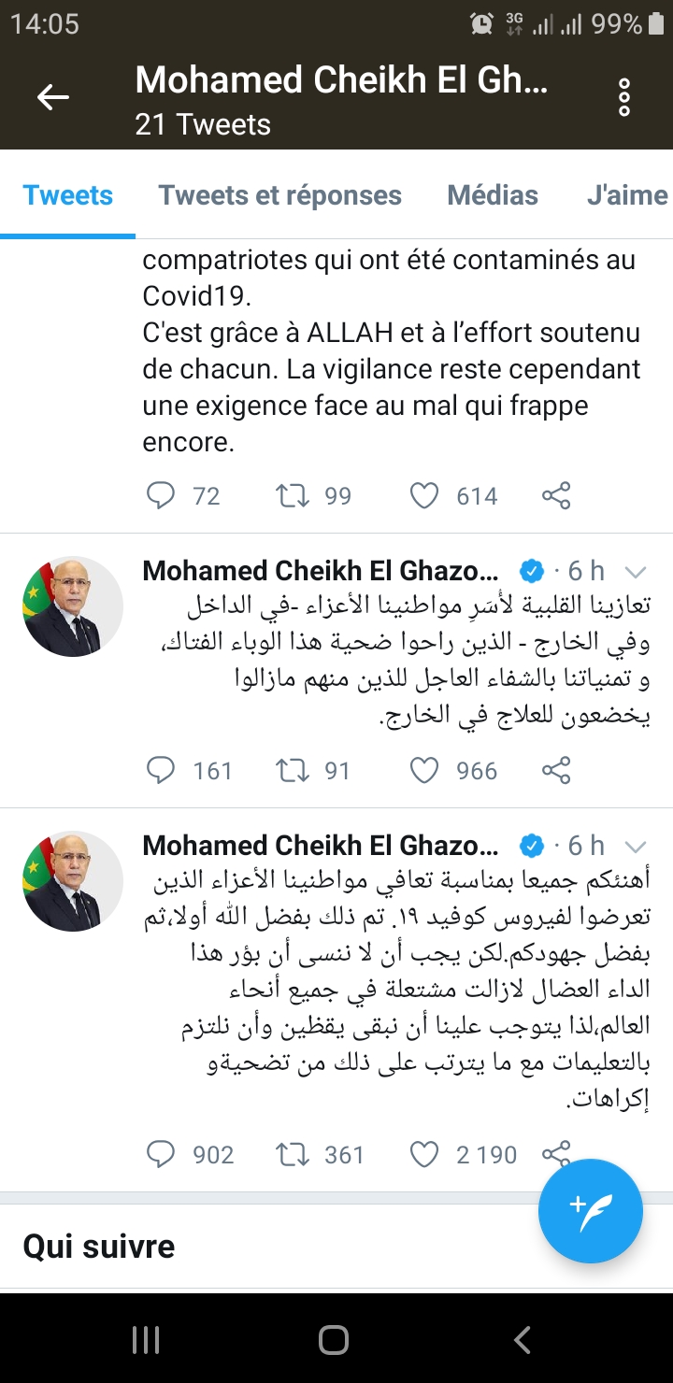
Task: Switch to the Médias tab
Action: (493, 195)
